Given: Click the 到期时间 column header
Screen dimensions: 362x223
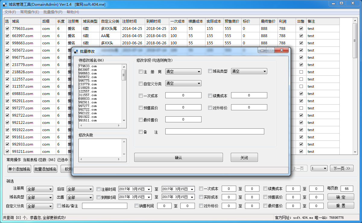Looking at the screenshot, I should (157, 21).
